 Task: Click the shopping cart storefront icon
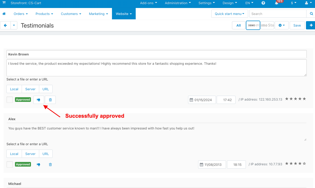(x=4, y=3)
